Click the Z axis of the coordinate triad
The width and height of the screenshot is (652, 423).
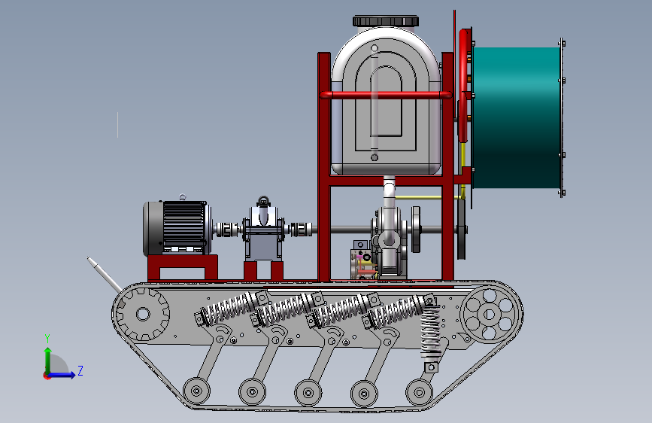point(62,375)
